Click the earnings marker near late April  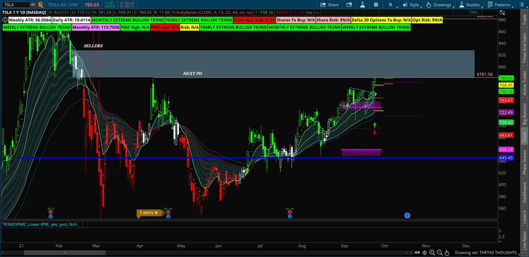(x=168, y=212)
